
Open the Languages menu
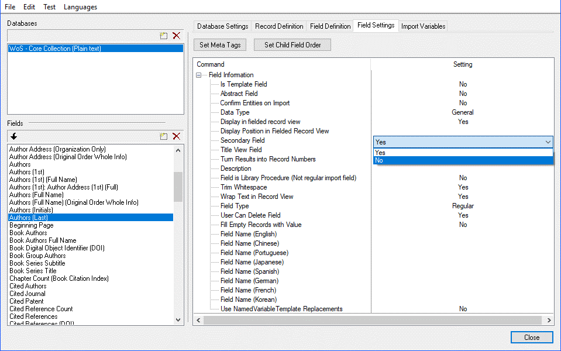tap(80, 6)
